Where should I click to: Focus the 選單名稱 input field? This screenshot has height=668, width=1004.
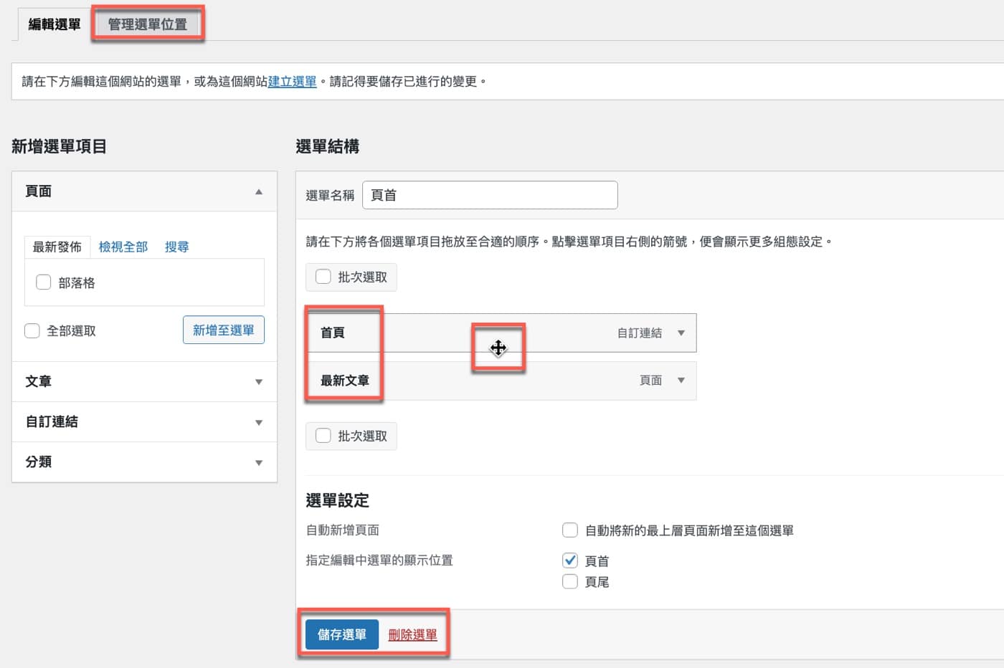(x=490, y=195)
